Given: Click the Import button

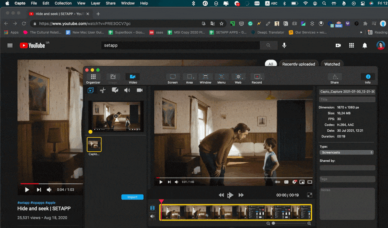Looking at the screenshot, I should [x=132, y=197].
